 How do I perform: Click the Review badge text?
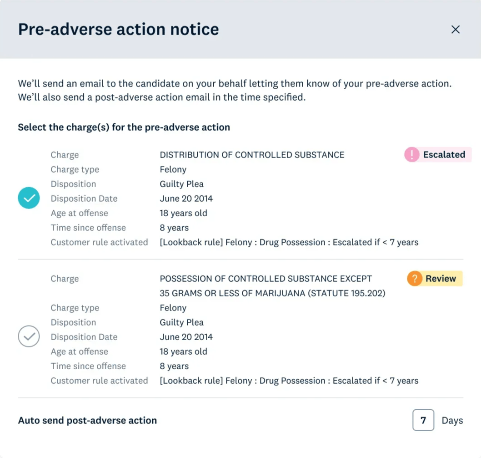(441, 279)
